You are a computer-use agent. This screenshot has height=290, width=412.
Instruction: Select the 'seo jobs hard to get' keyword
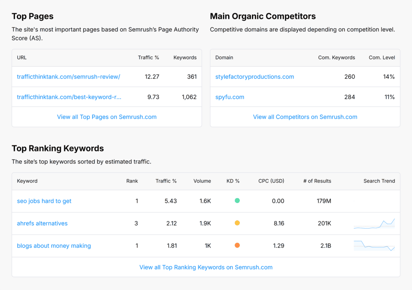(x=44, y=201)
